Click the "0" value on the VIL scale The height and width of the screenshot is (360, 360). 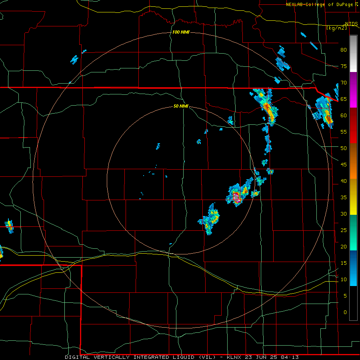coord(345,312)
